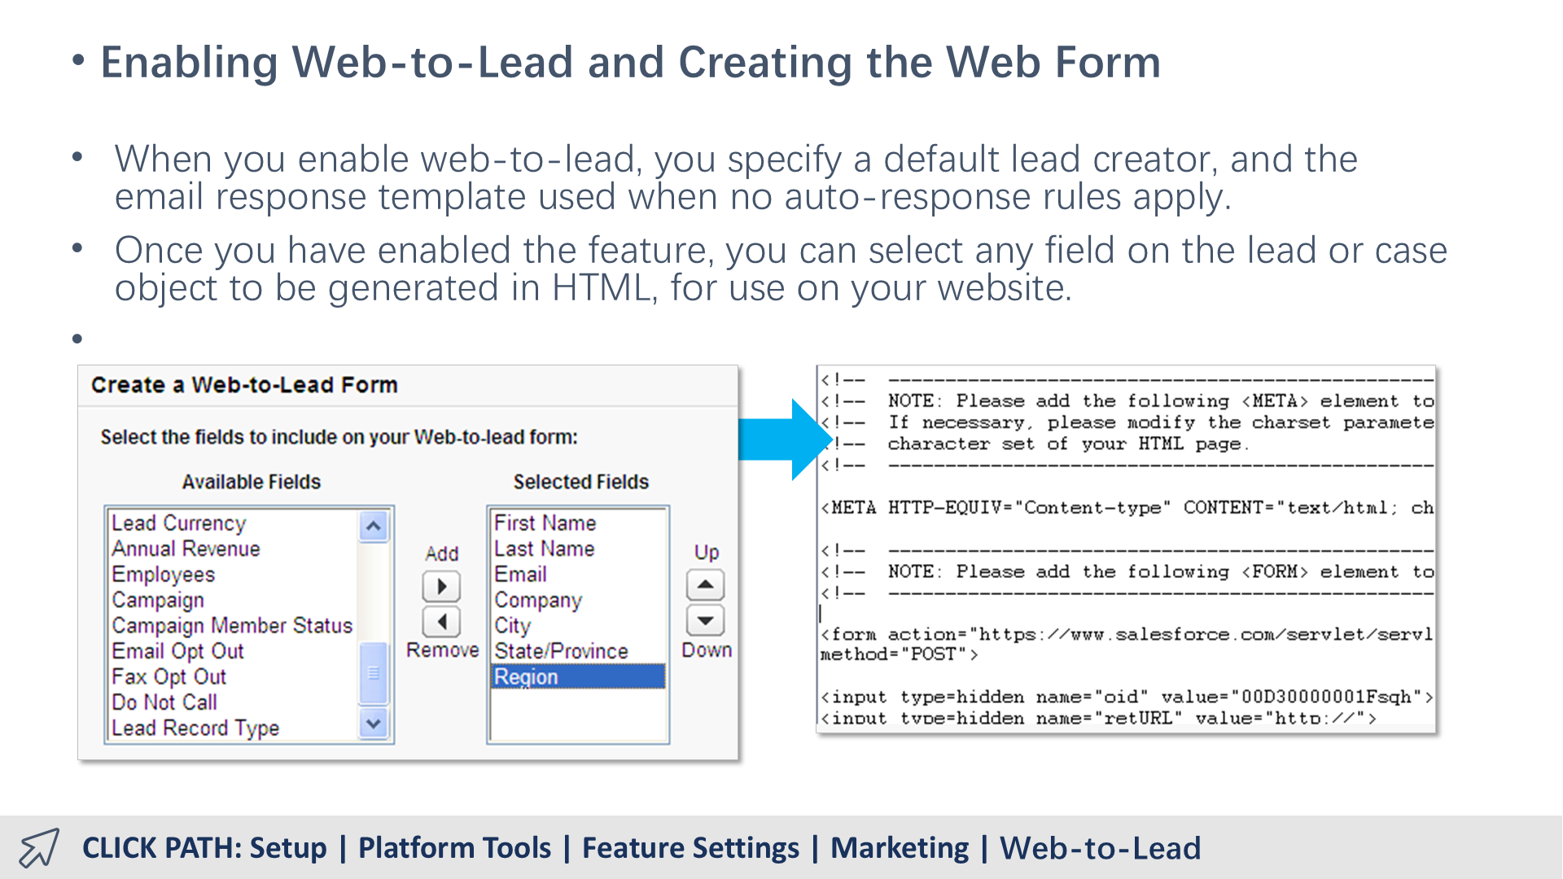Click the Add right-arrow button
This screenshot has height=879, width=1563.
[441, 586]
